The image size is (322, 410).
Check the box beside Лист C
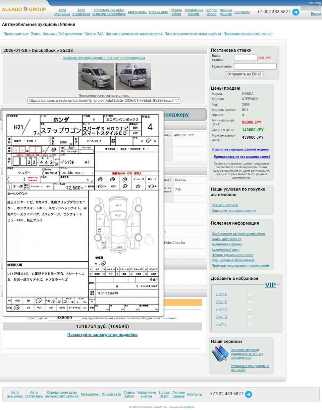coord(250,309)
